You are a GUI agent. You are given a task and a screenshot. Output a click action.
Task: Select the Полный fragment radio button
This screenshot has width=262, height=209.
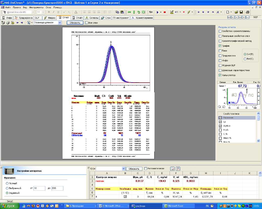point(7,183)
